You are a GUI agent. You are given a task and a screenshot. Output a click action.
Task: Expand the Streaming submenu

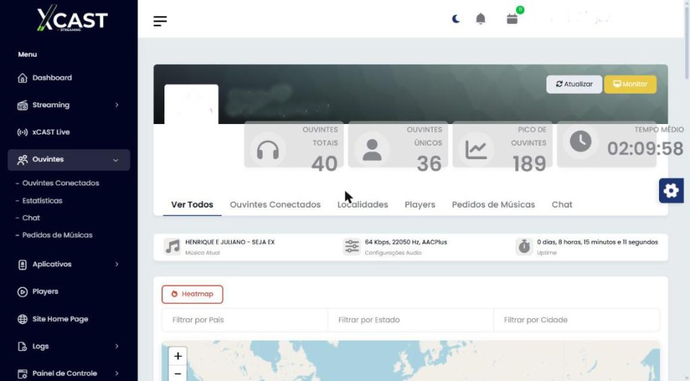coord(117,105)
